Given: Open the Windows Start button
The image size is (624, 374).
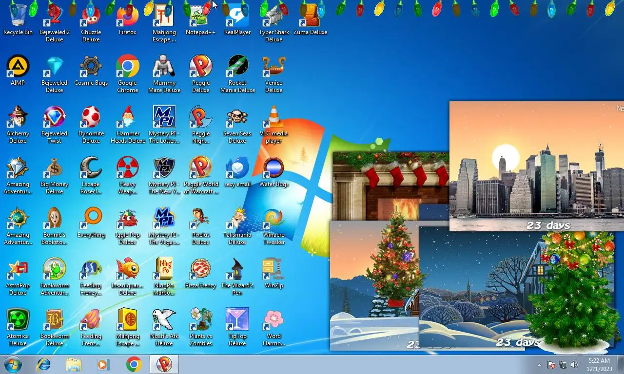Looking at the screenshot, I should 13,364.
